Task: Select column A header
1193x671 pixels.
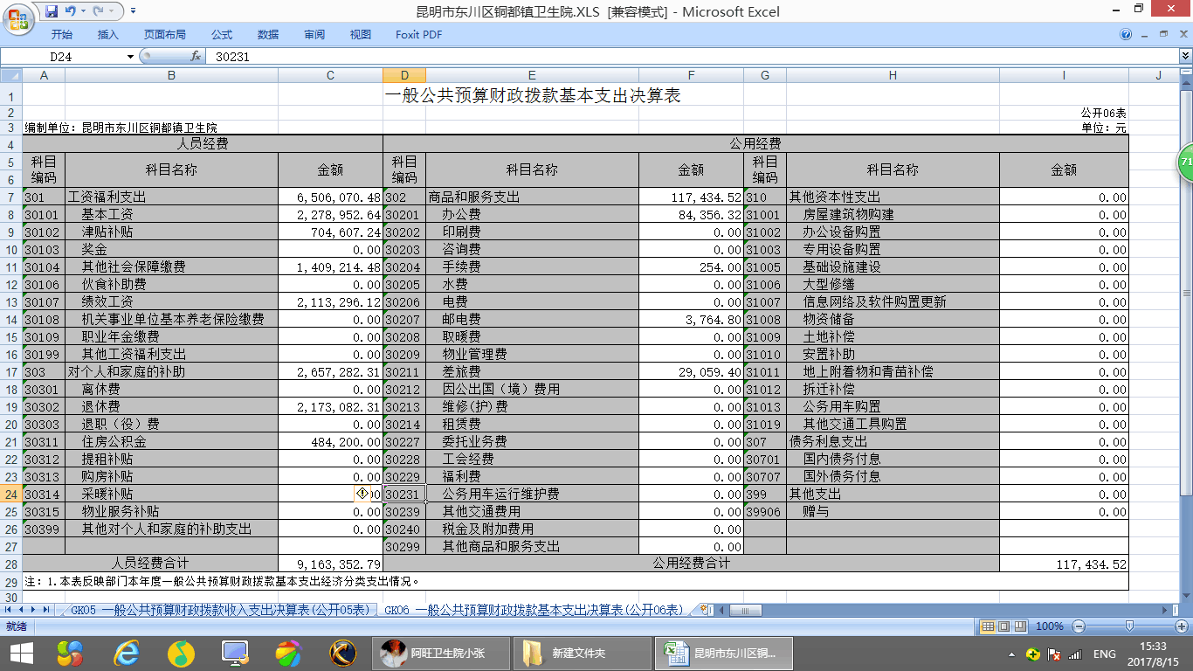Action: coord(44,75)
